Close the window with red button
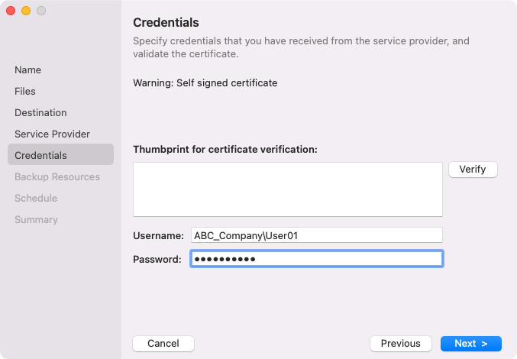 tap(11, 11)
